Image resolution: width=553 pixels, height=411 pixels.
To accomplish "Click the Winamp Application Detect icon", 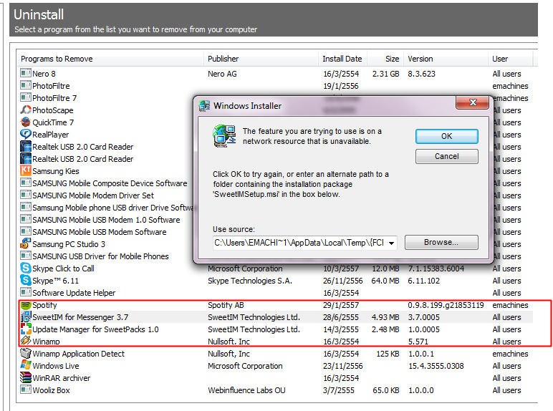I will (25, 354).
